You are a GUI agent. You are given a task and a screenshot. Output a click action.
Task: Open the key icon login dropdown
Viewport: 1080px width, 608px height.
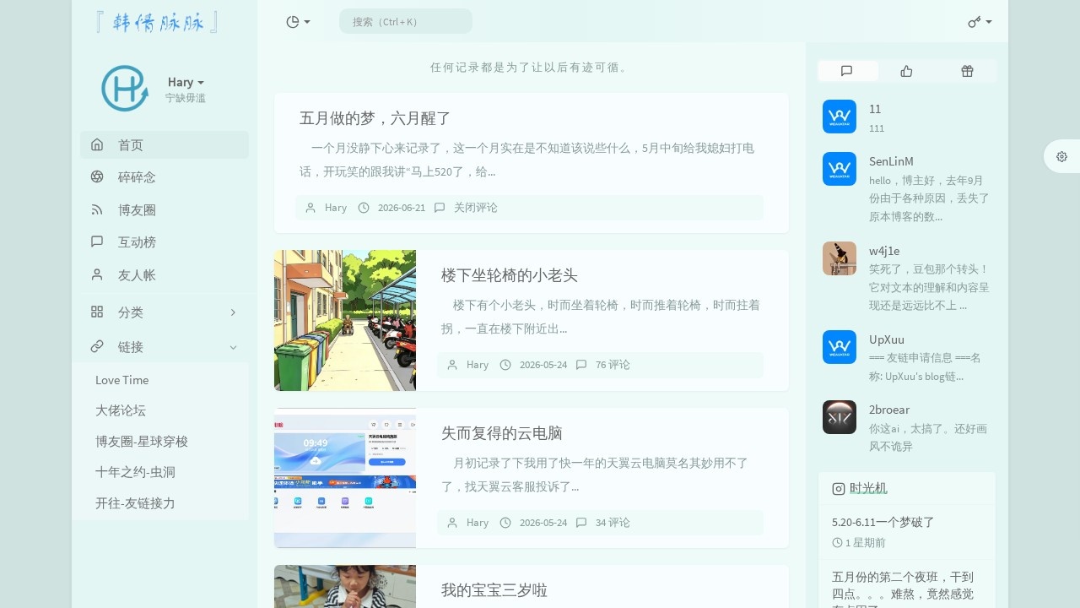click(980, 22)
